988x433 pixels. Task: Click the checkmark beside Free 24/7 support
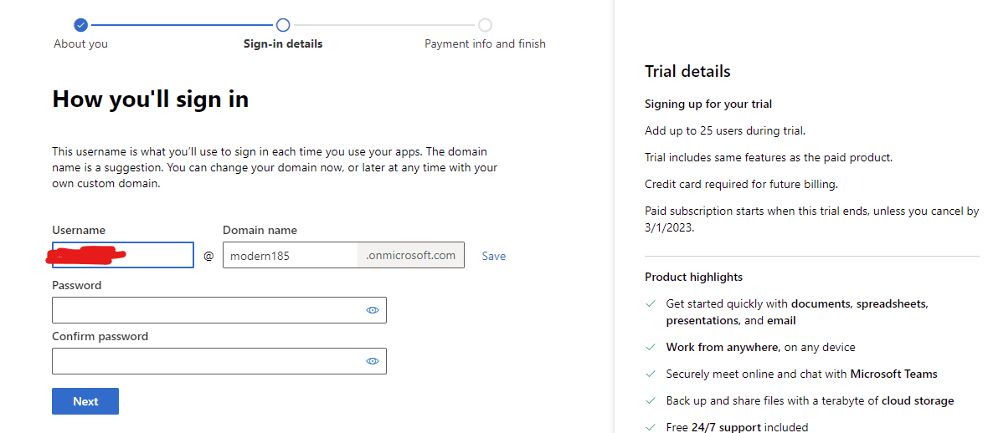(x=651, y=427)
